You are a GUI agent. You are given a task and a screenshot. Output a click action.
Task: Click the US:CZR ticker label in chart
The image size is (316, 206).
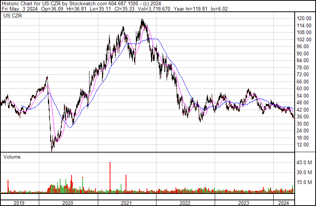[13, 16]
